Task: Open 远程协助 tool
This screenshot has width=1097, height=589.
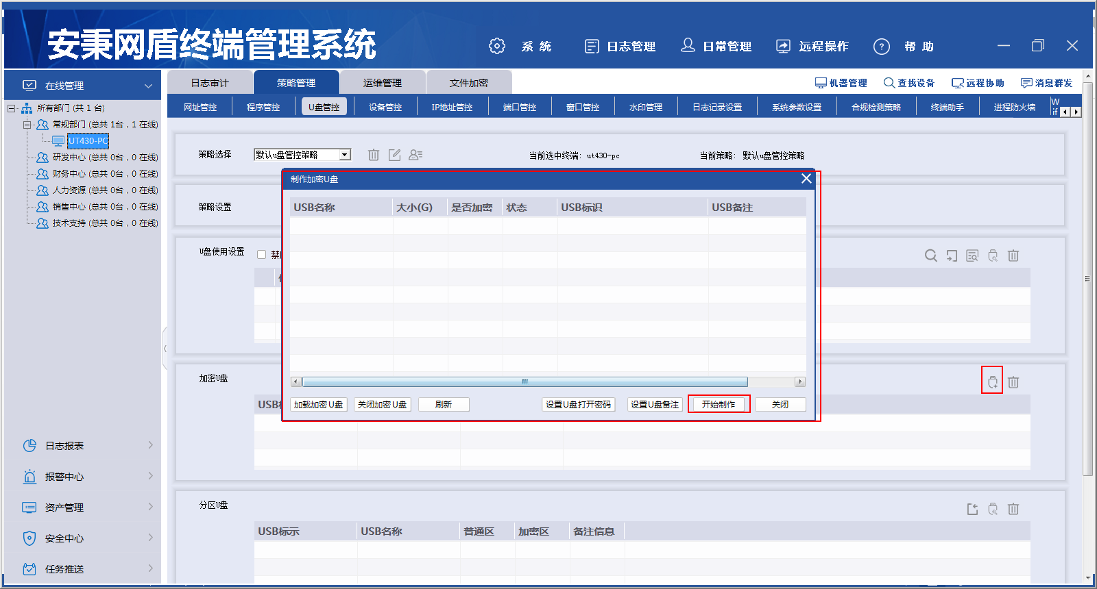Action: [x=978, y=83]
